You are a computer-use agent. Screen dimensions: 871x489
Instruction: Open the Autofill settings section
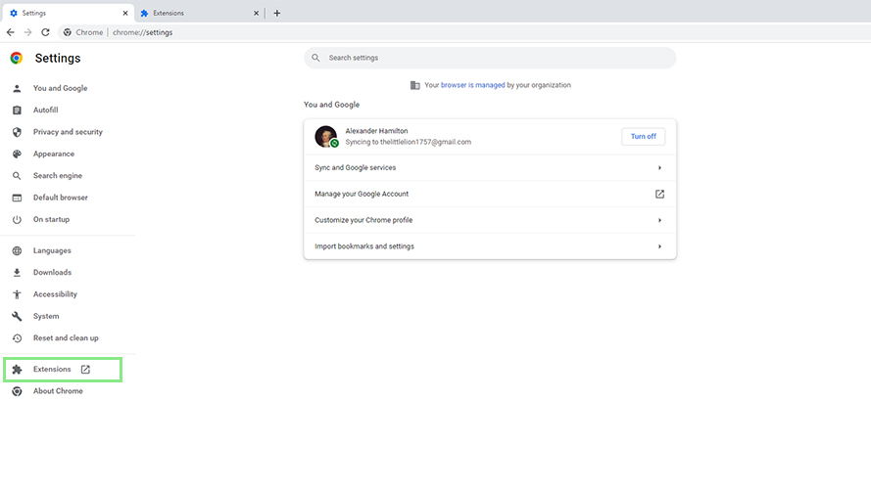[x=45, y=110]
